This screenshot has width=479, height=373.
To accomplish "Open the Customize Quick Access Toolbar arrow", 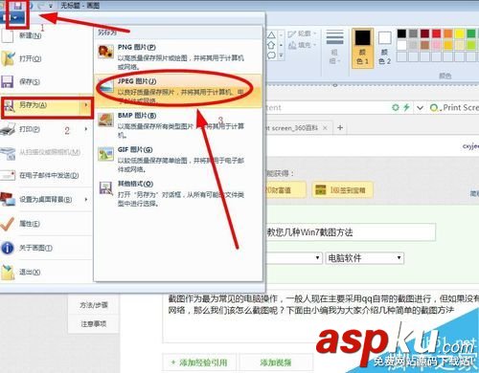I will click(x=51, y=6).
